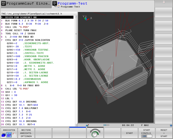
Task: Click the PGM MGT icon in header
Action: 3,4
